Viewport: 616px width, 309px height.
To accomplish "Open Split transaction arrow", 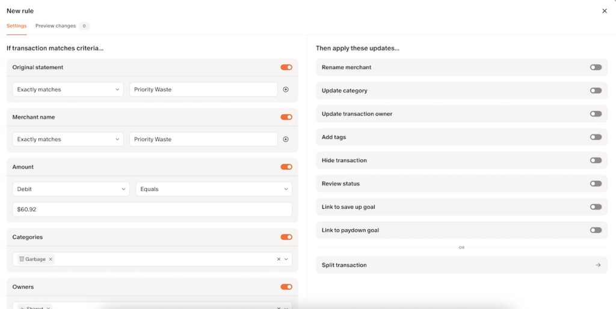I will [x=598, y=265].
